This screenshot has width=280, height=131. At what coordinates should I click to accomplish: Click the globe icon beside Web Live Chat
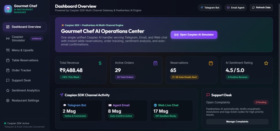click(155, 105)
